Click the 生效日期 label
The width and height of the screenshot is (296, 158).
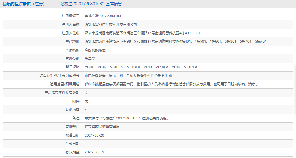(72, 144)
